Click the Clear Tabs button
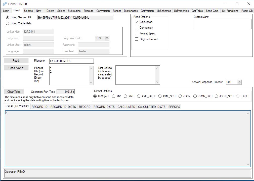 coord(14,92)
